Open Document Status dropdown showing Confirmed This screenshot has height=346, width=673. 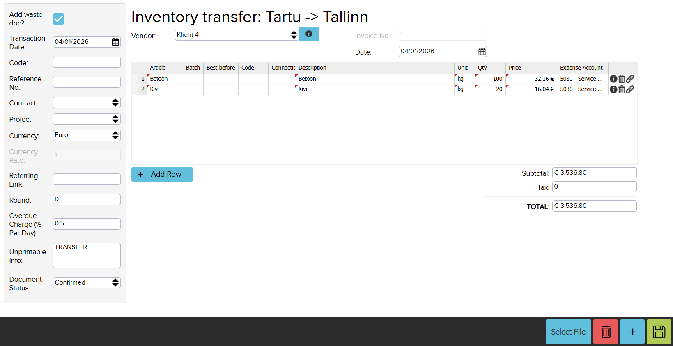coord(87,282)
